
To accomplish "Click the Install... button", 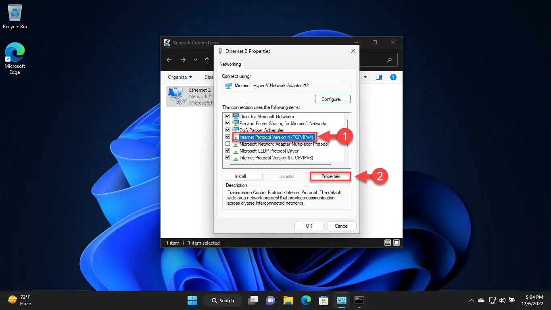I will coord(242,176).
